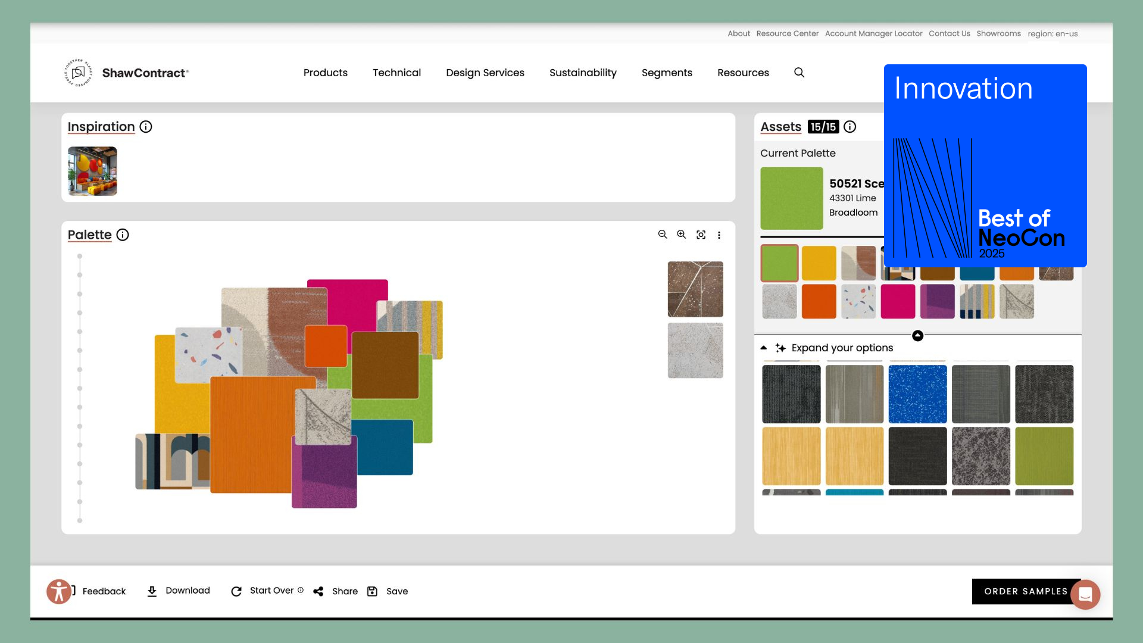Fit palette to view with the focus icon
The height and width of the screenshot is (643, 1143).
click(x=701, y=235)
